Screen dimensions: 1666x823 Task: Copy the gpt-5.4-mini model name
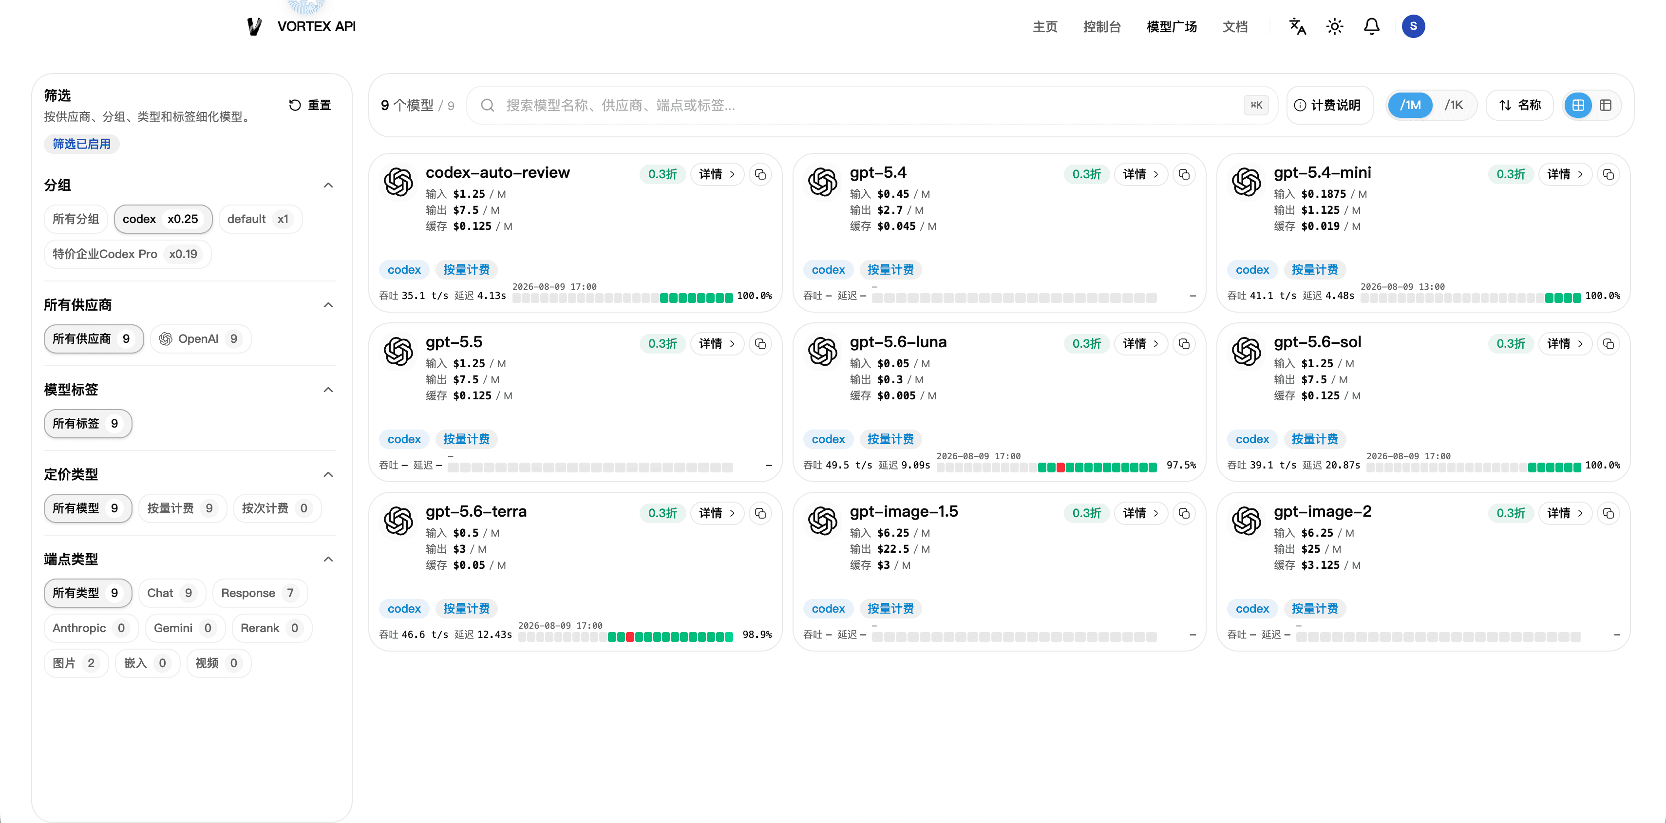1609,174
